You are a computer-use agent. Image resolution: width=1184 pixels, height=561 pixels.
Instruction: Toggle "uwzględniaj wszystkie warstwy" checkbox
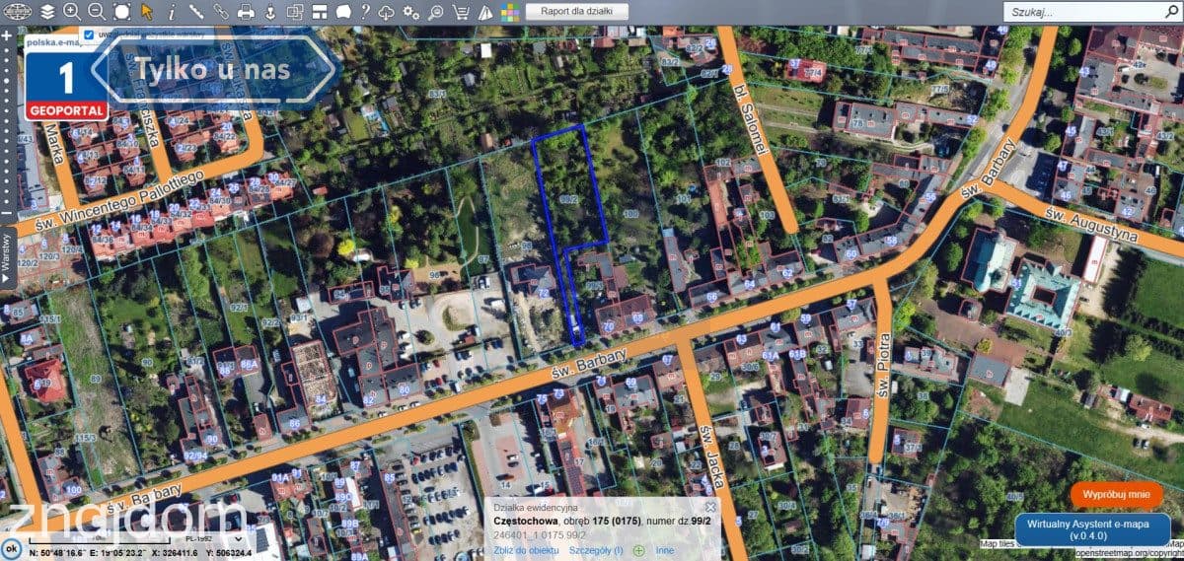tap(90, 35)
